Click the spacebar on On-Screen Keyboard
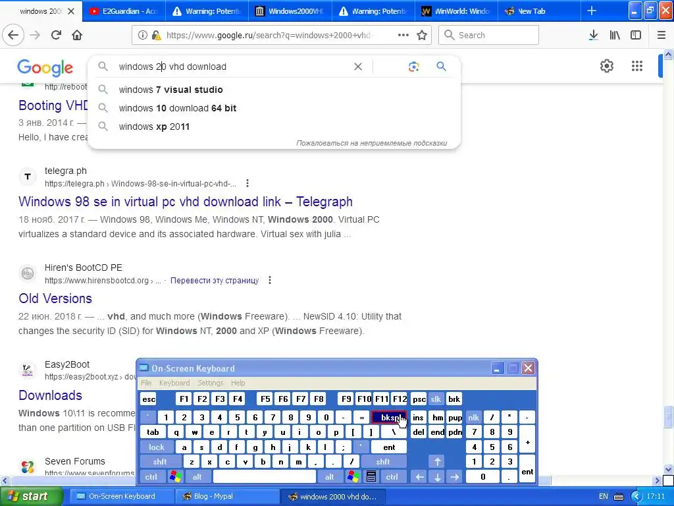The image size is (674, 506). pos(264,477)
